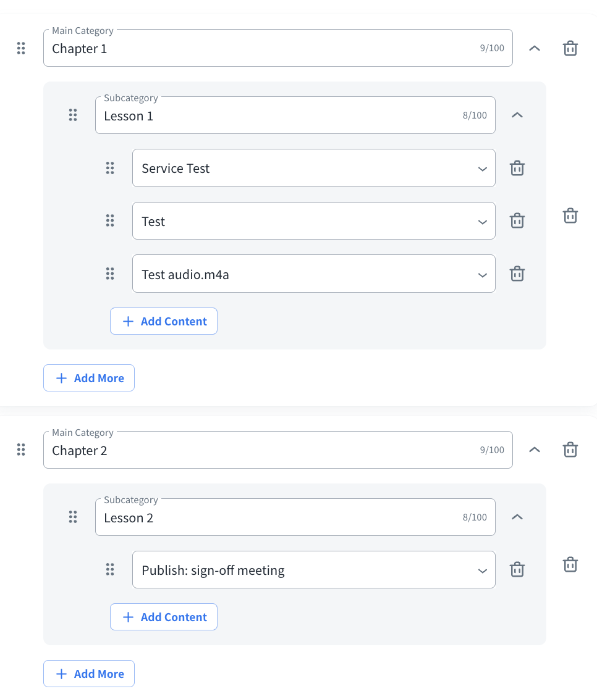Image resolution: width=597 pixels, height=694 pixels.
Task: Edit the Chapter 1 main category field
Action: click(260, 49)
